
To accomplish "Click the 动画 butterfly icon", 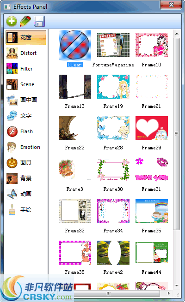I will (12, 194).
